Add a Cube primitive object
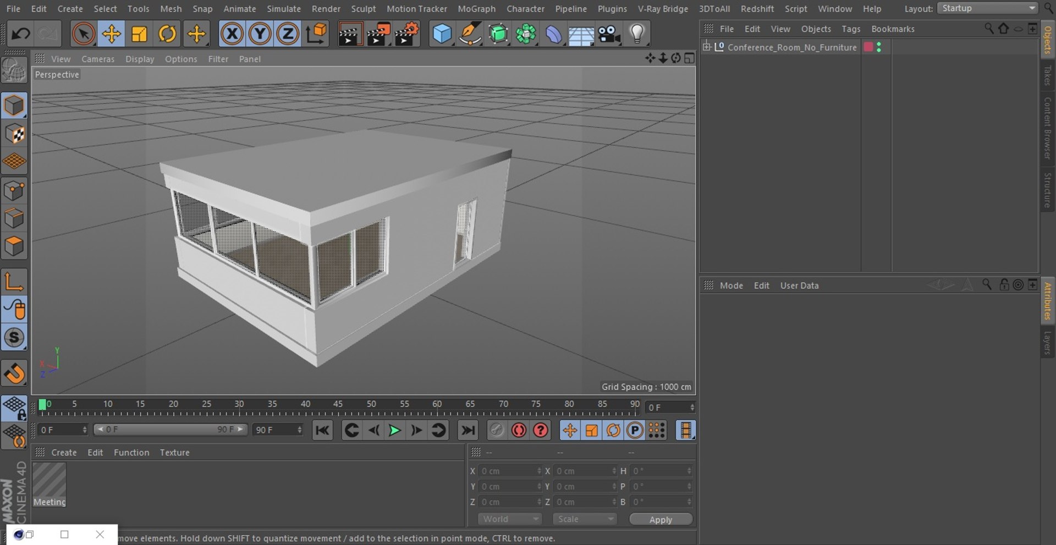The width and height of the screenshot is (1056, 545). tap(442, 34)
